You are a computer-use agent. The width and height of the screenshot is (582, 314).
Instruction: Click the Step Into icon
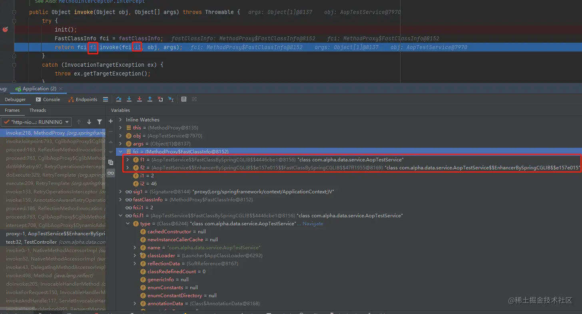129,99
